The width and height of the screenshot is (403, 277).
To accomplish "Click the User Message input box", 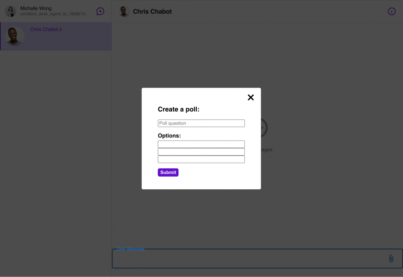I will pyautogui.click(x=257, y=258).
